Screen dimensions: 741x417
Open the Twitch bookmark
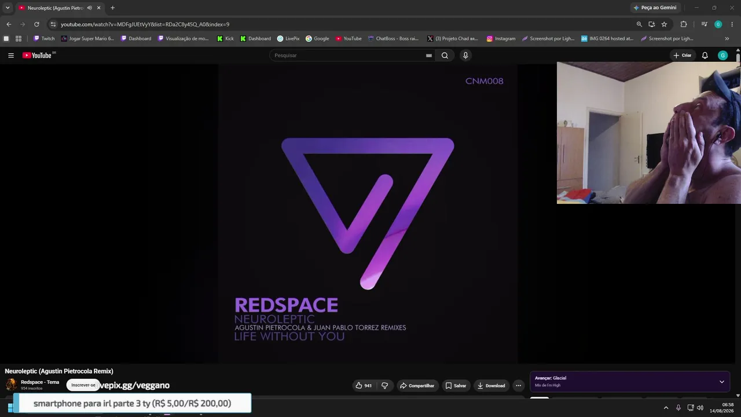[44, 39]
